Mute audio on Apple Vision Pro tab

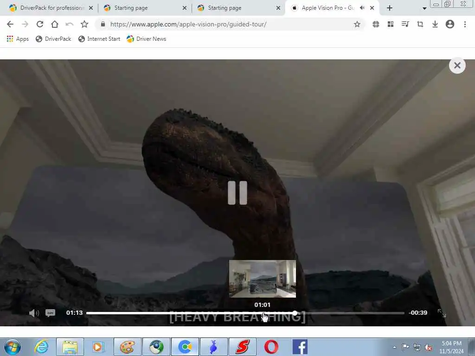(362, 8)
